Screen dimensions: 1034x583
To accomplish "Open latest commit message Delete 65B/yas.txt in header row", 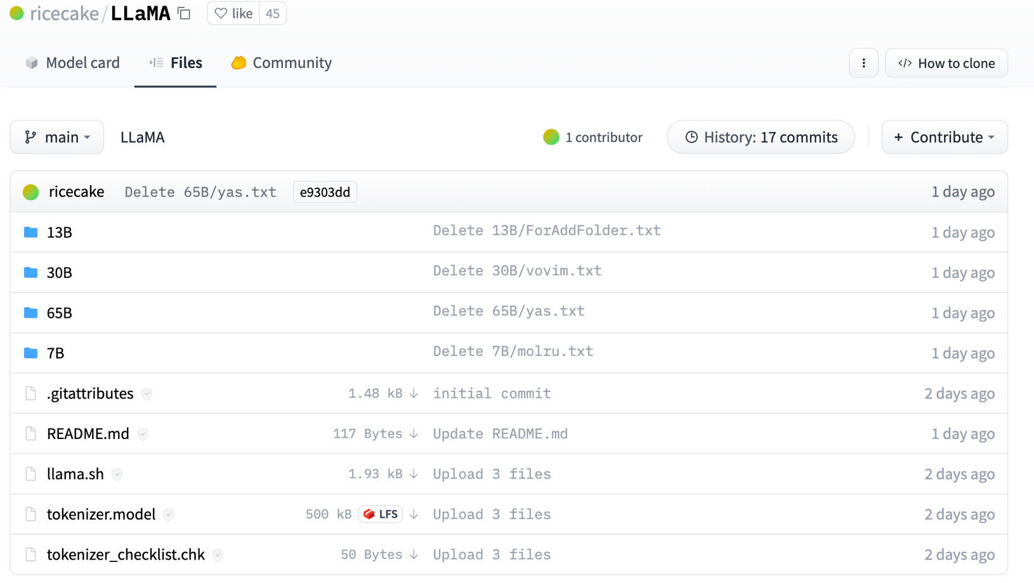I will [x=200, y=192].
